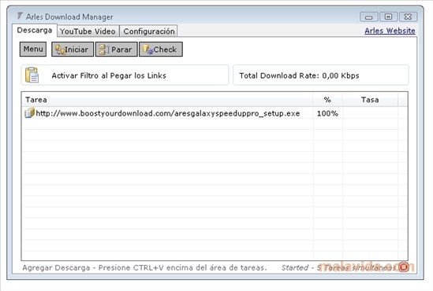The image size is (433, 291).
Task: Click the % column header
Action: click(327, 100)
